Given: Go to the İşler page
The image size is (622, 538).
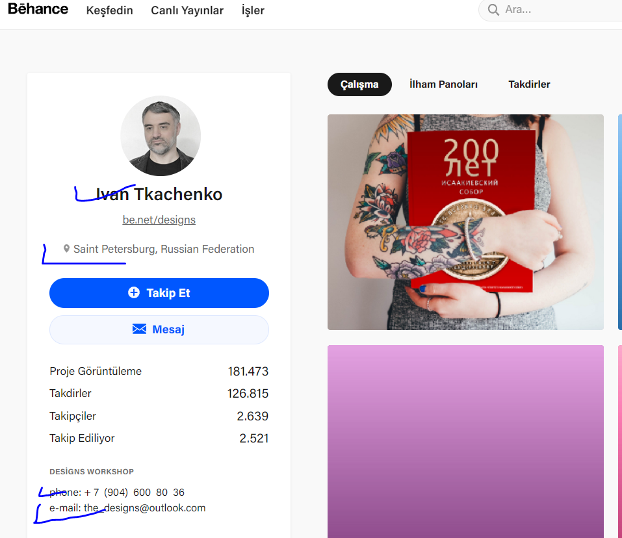Looking at the screenshot, I should [x=253, y=10].
